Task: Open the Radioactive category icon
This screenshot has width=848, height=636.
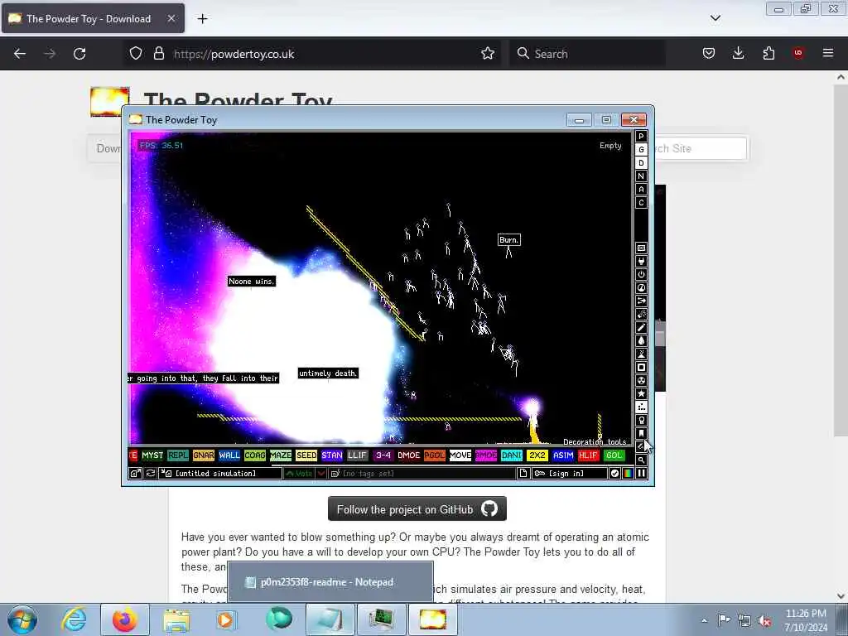Action: coord(641,381)
